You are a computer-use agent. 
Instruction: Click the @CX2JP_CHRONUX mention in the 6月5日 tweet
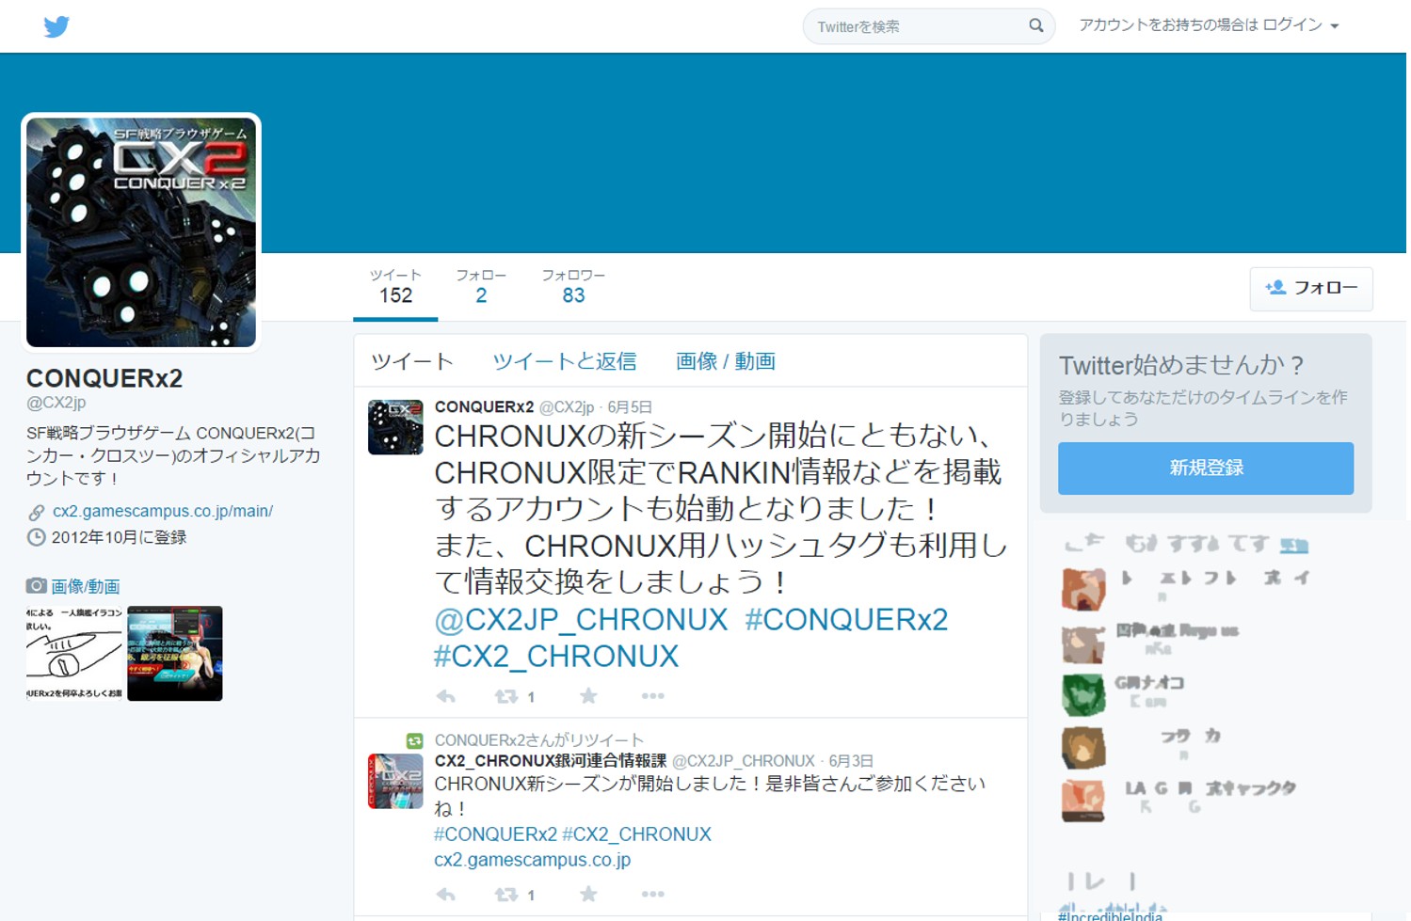(581, 620)
